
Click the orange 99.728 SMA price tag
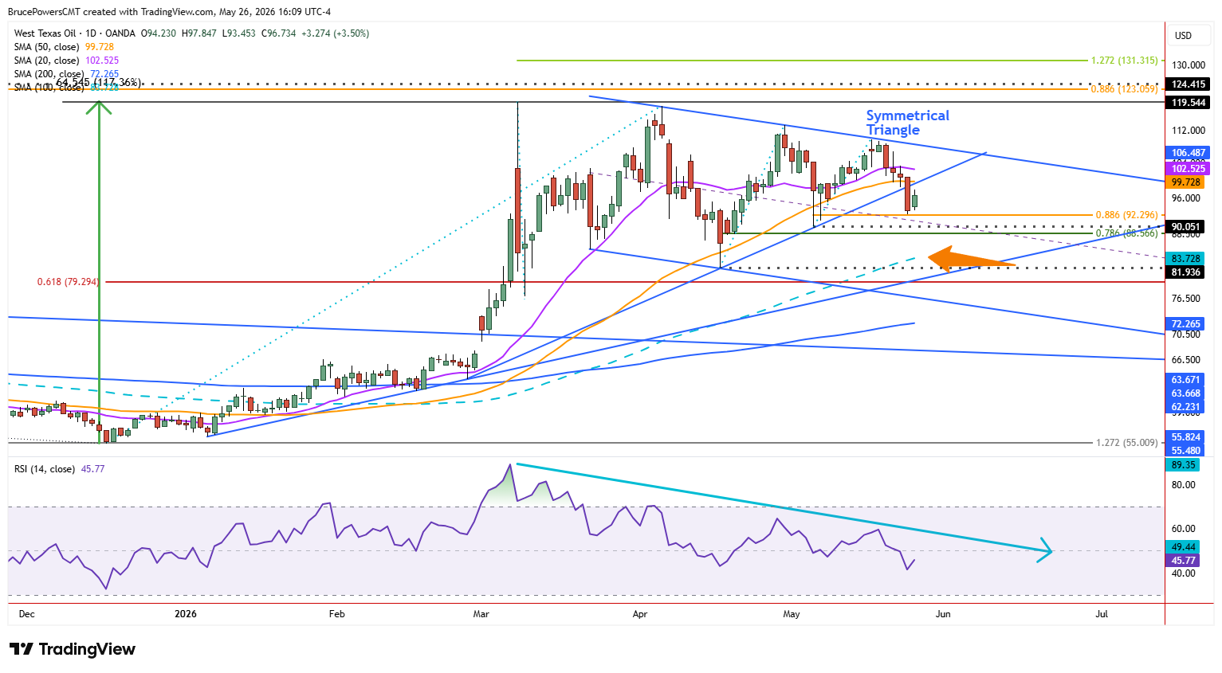(1186, 182)
